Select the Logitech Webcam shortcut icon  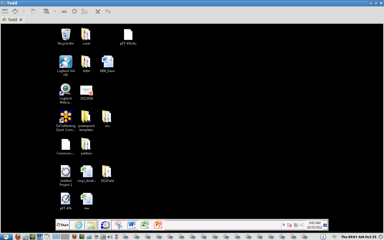click(x=66, y=93)
